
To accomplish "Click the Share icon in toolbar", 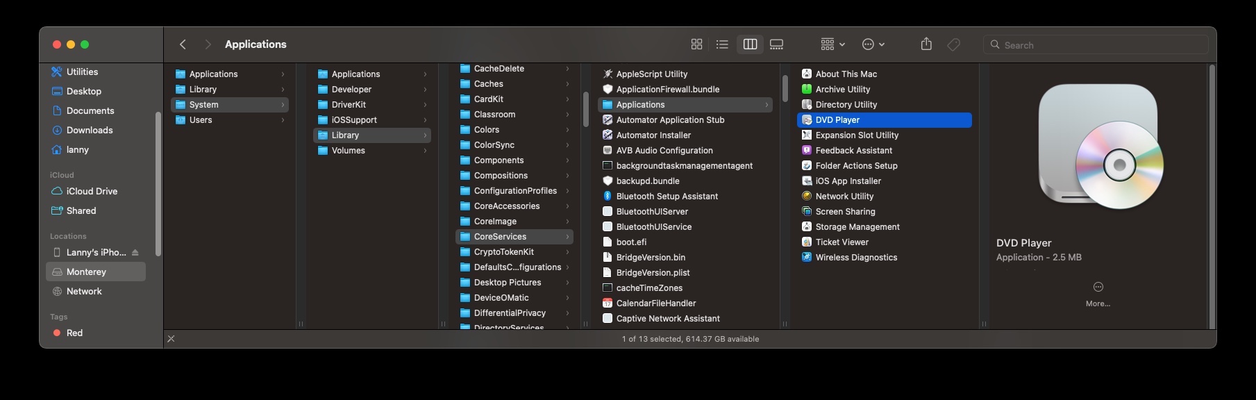I will (926, 44).
